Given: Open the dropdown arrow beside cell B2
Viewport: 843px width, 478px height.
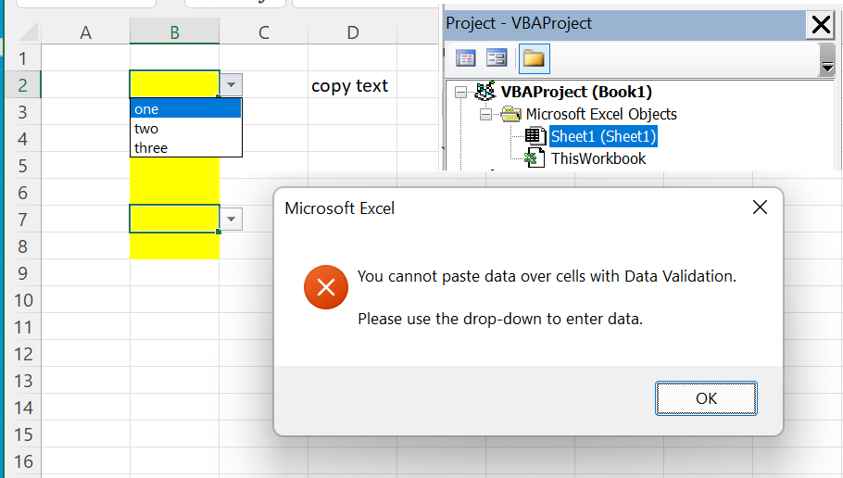Looking at the screenshot, I should (x=232, y=84).
